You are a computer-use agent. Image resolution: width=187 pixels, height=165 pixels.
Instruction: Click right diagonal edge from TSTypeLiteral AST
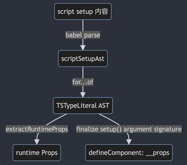(109, 119)
